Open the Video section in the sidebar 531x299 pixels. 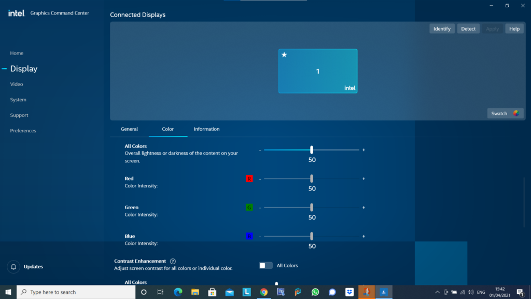(x=17, y=84)
